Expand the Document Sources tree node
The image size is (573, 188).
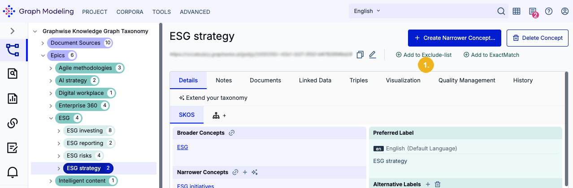pyautogui.click(x=43, y=43)
